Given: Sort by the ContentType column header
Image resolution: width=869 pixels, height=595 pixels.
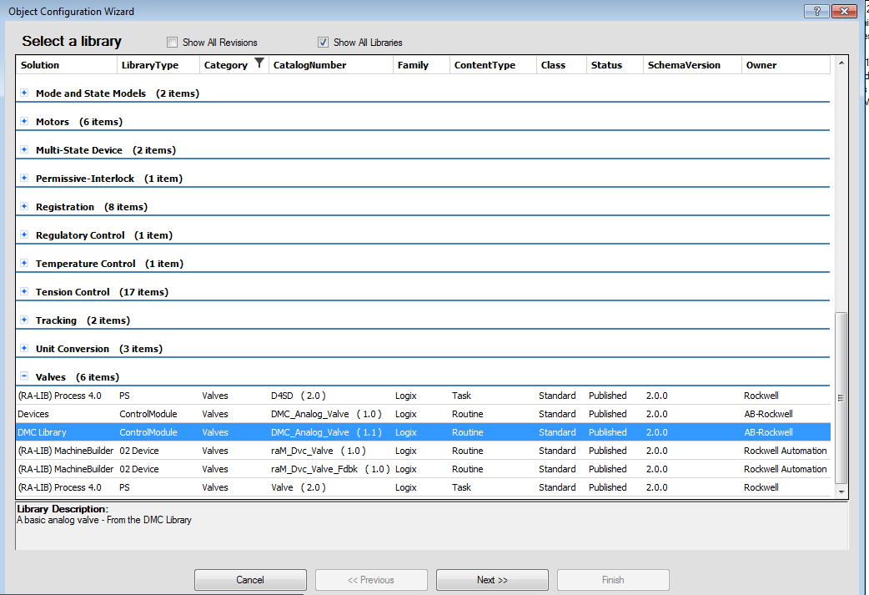Looking at the screenshot, I should click(493, 65).
